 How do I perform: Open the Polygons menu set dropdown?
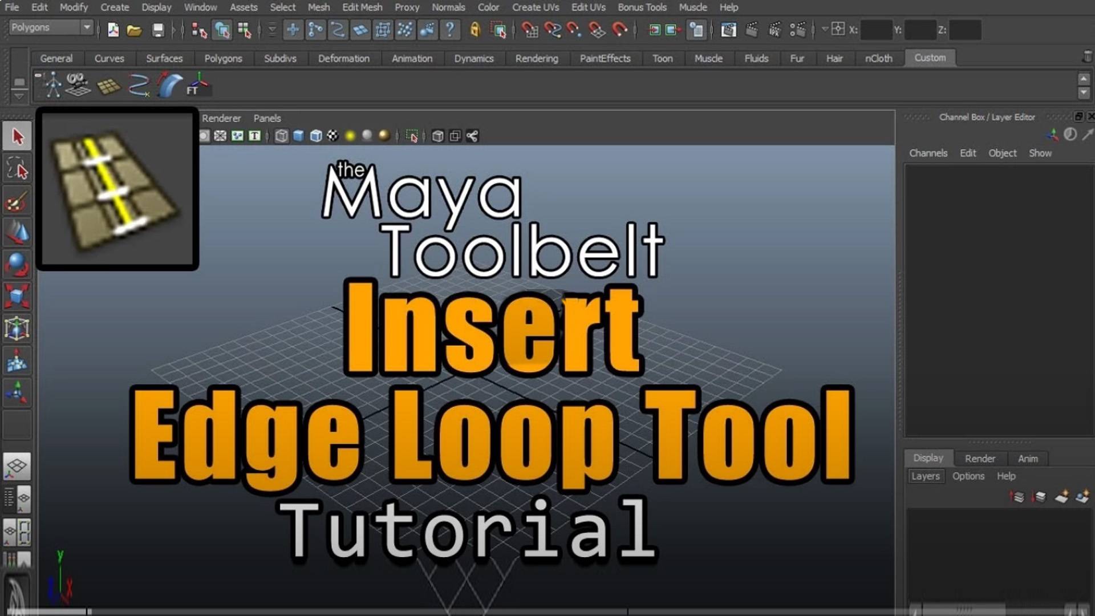(51, 27)
